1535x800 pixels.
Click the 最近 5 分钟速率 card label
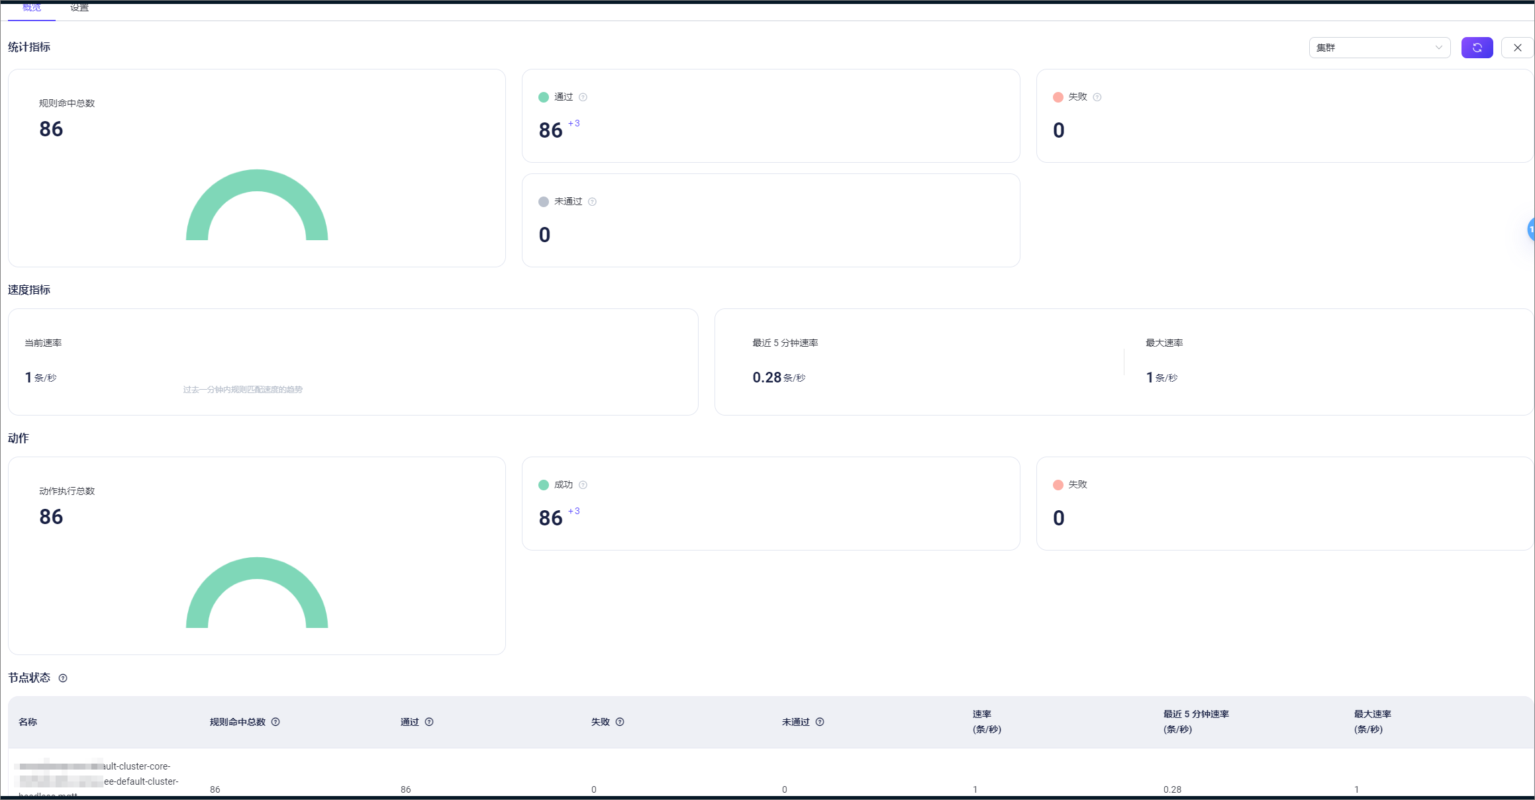coord(785,343)
